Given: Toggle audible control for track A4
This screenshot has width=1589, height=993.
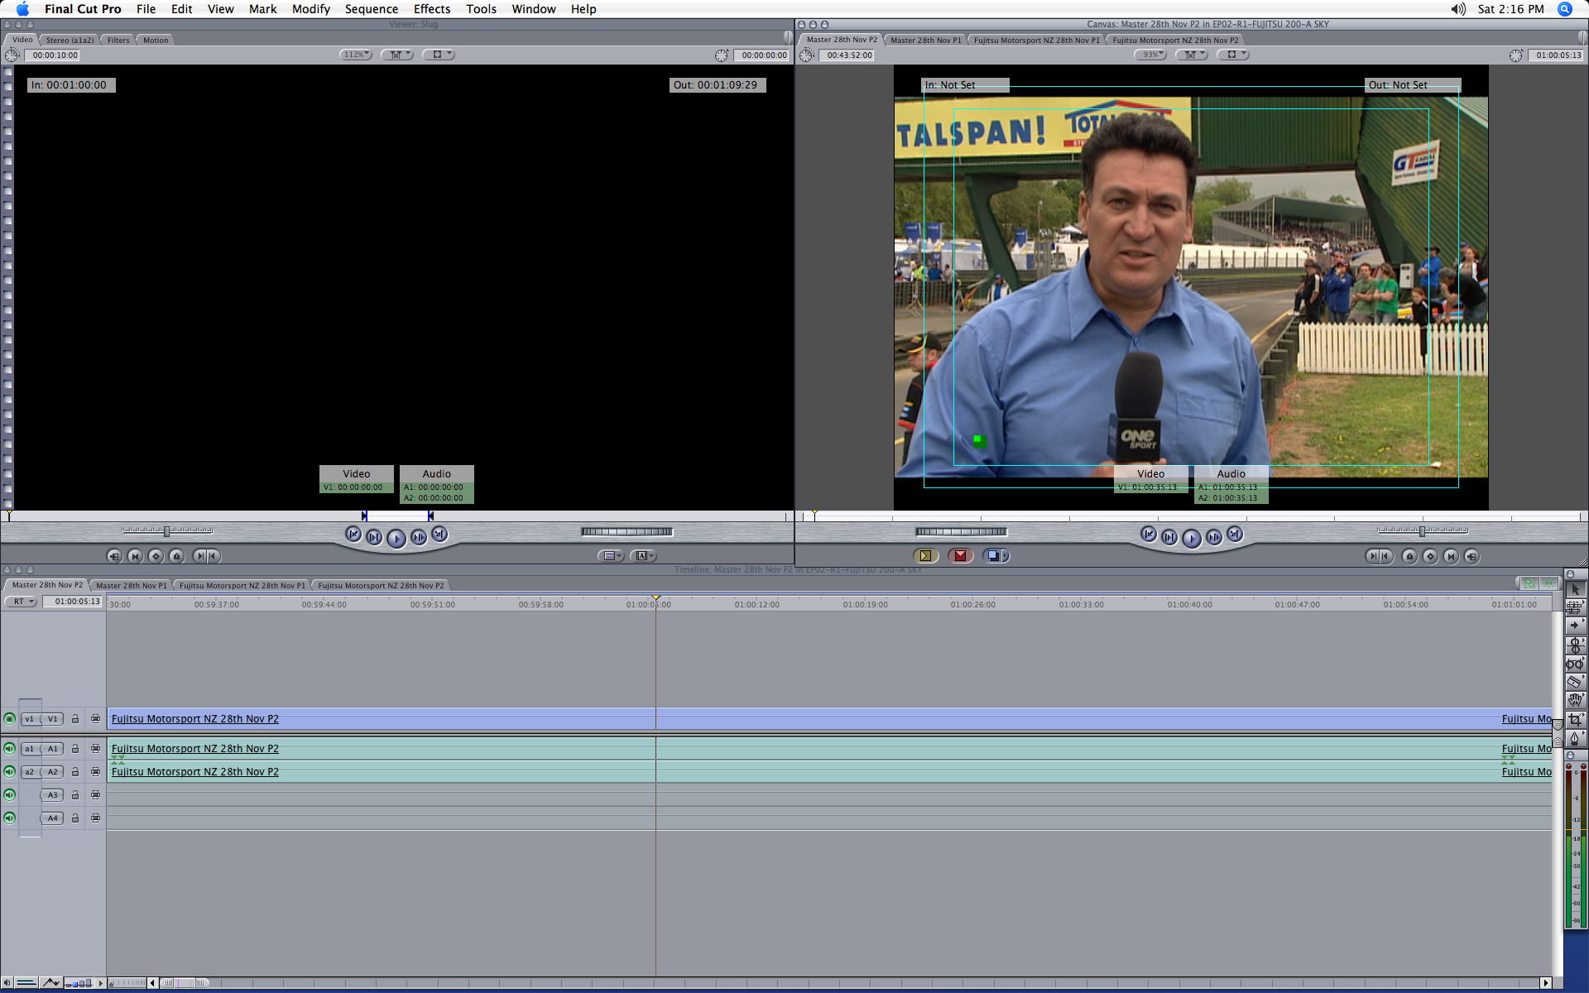Looking at the screenshot, I should (x=9, y=818).
